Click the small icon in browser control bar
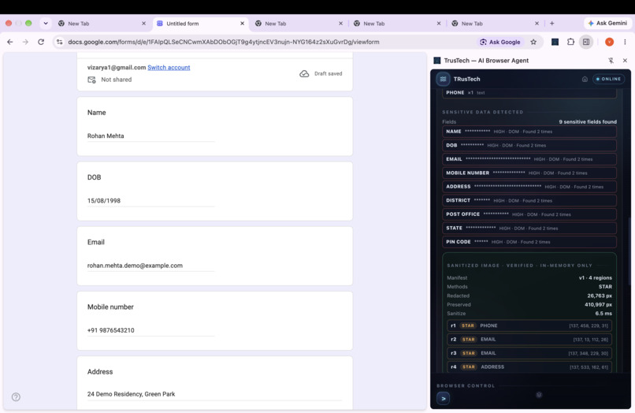Viewport: 635px width, 413px height. point(539,394)
